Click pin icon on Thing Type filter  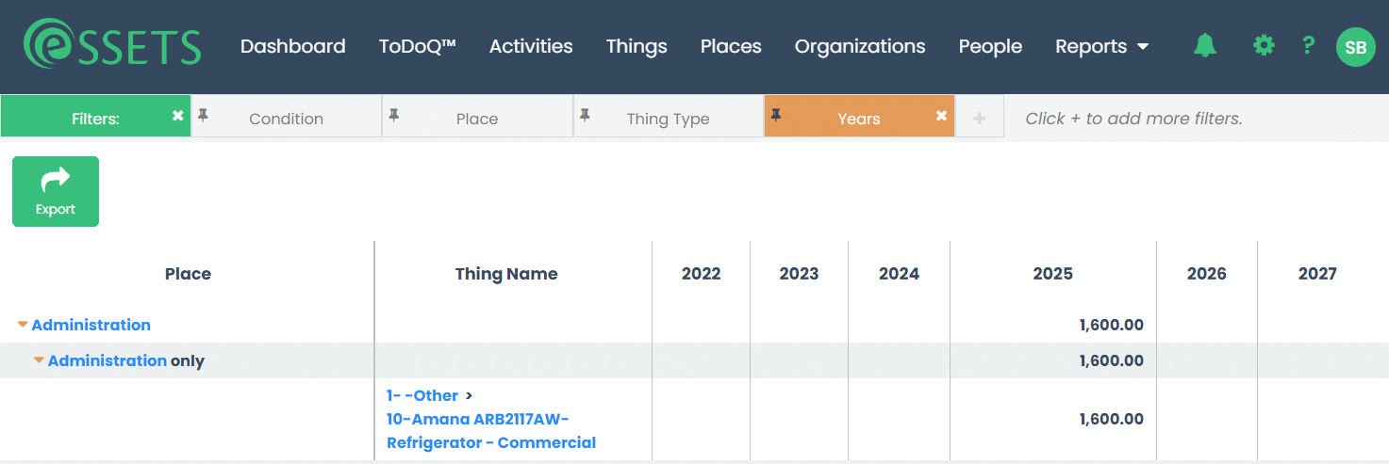click(585, 115)
